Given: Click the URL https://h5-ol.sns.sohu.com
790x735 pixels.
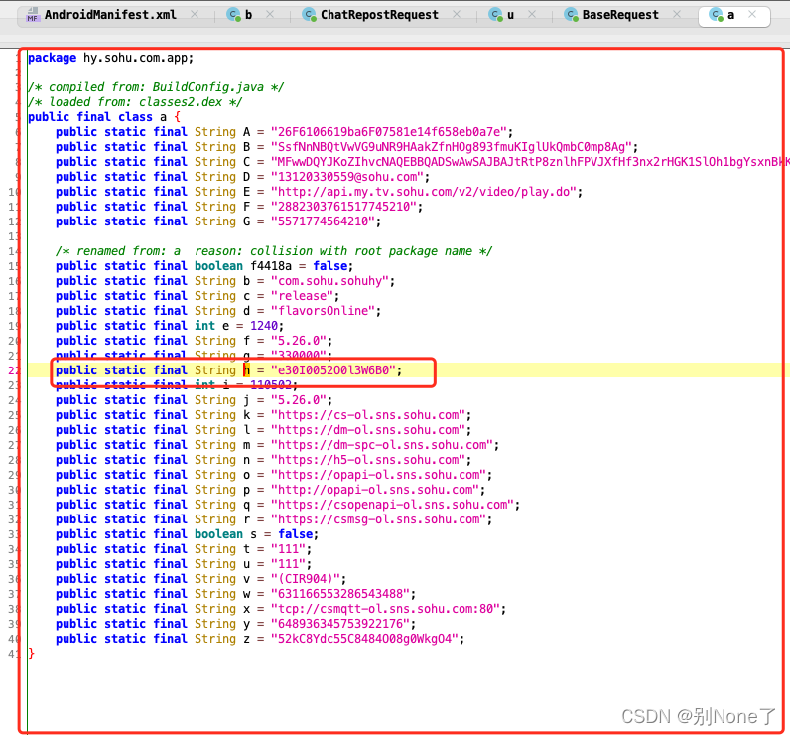Looking at the screenshot, I should pos(368,460).
